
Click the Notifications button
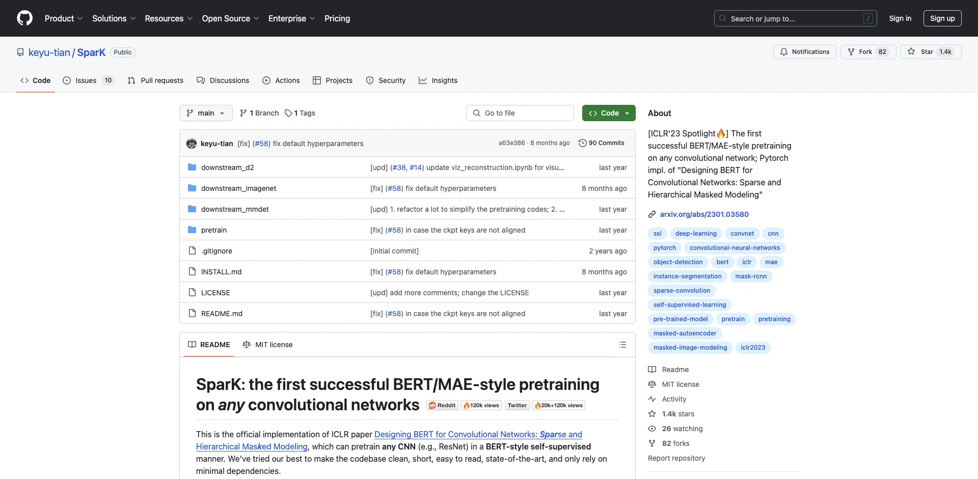805,52
